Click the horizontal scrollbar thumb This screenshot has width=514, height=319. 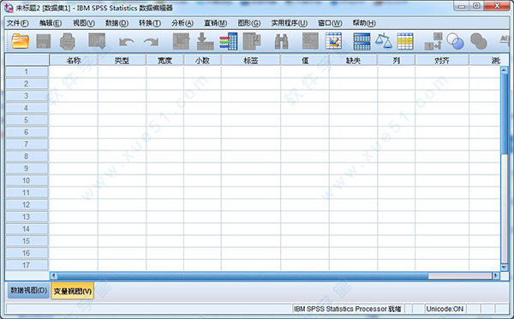243,276
